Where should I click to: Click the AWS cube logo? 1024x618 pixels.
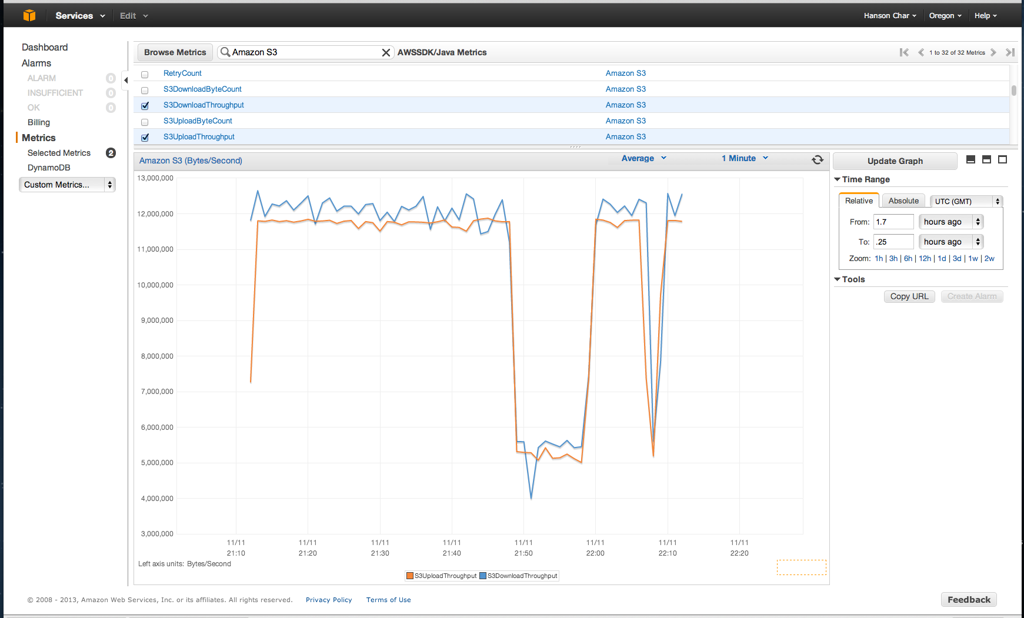click(29, 15)
